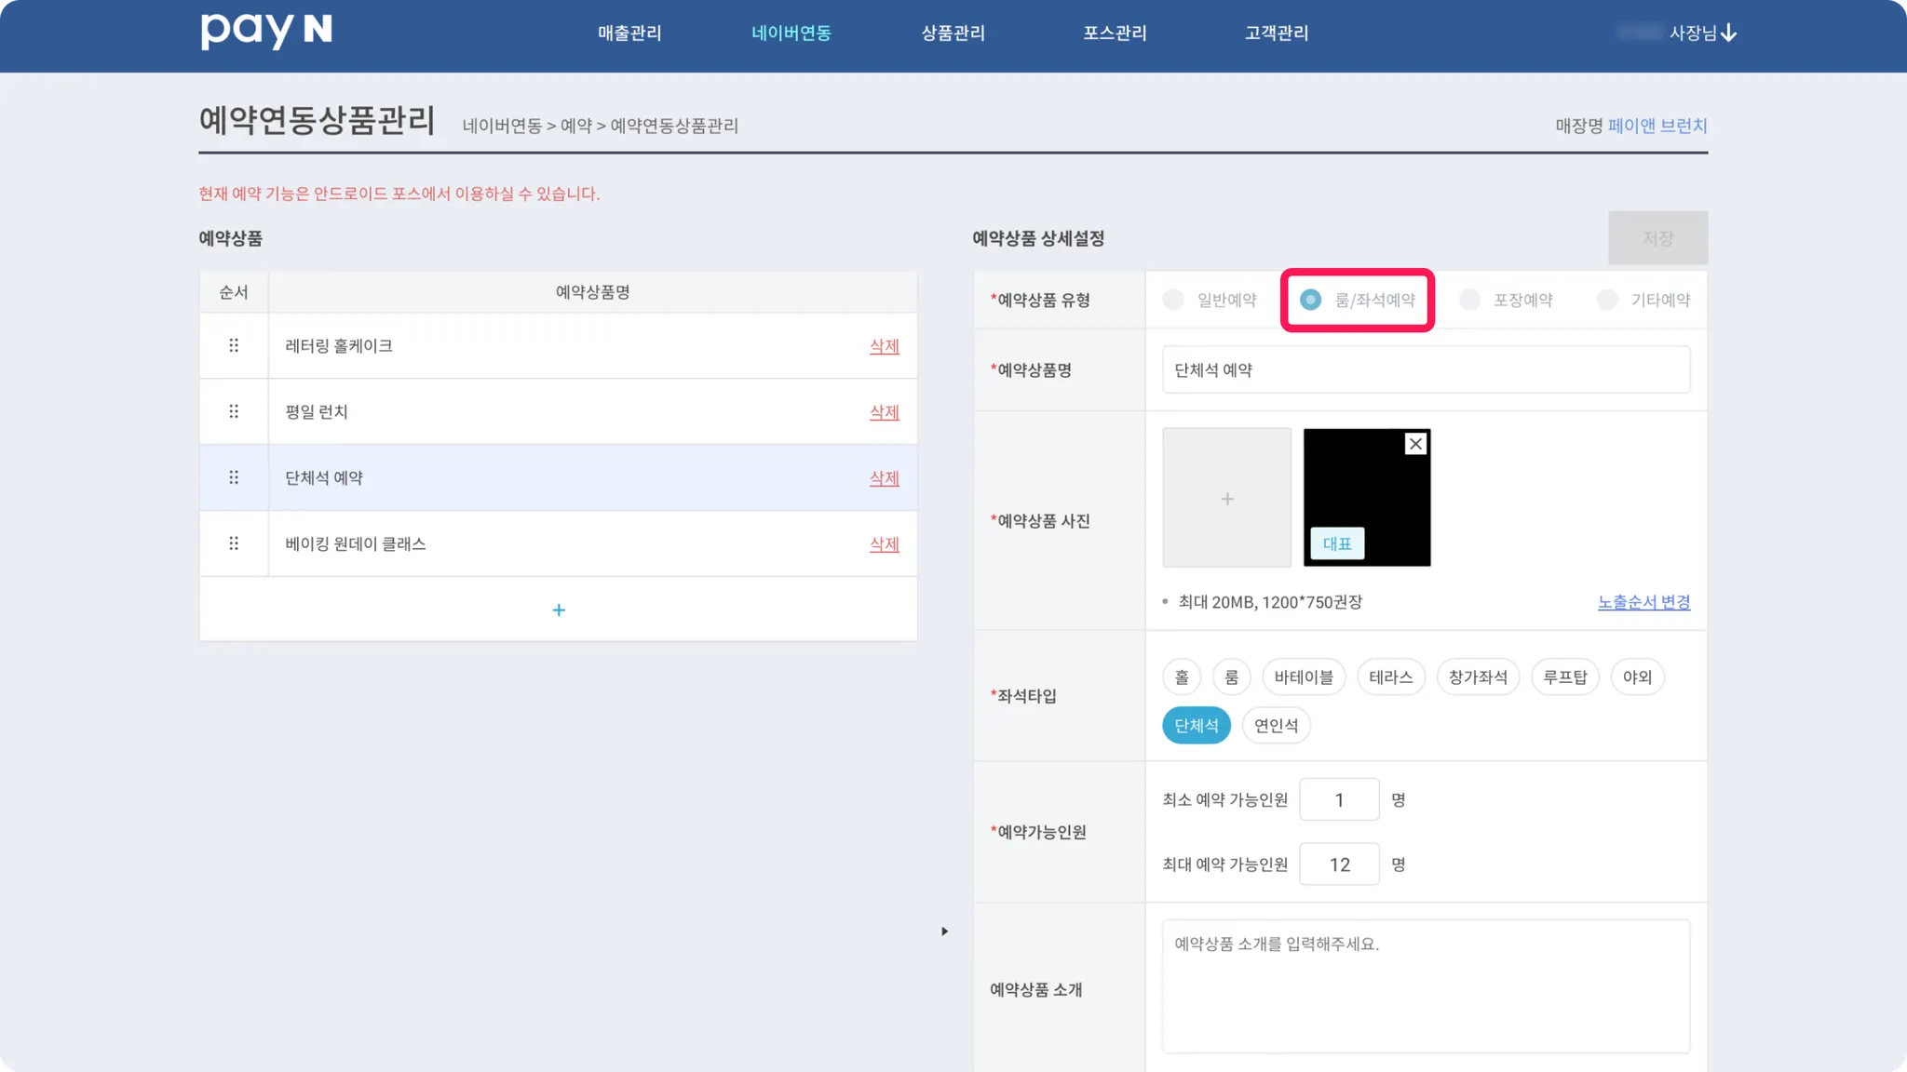Click the payN logo
1907x1072 pixels.
[266, 31]
